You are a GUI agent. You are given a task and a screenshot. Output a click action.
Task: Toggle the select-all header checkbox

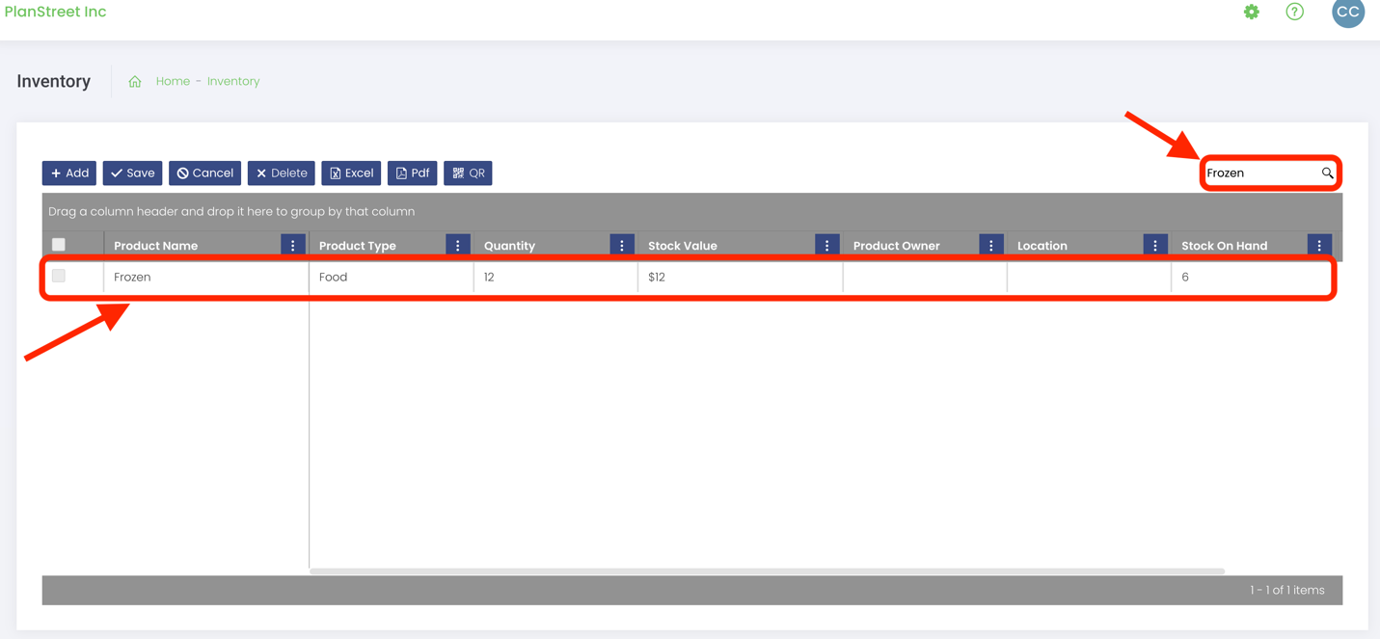[59, 245]
